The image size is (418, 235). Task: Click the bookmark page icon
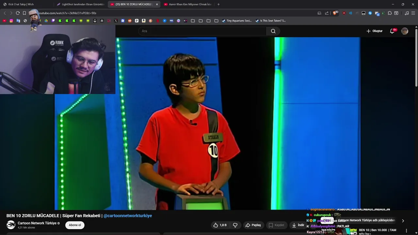point(24,13)
